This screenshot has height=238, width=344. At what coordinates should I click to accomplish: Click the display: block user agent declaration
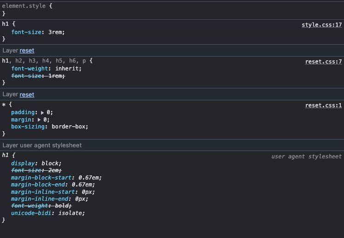tap(36, 163)
